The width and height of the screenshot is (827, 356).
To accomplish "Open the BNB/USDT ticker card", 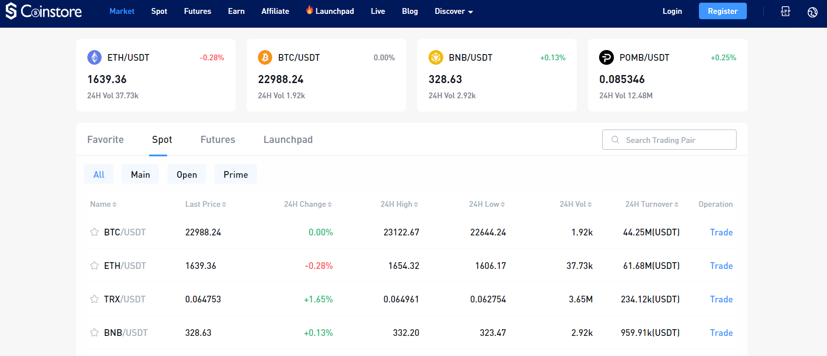I will click(x=497, y=75).
